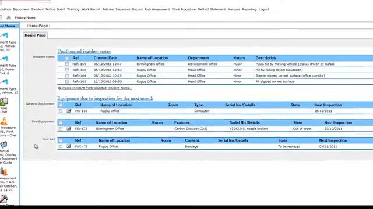Open the Incident menu

[37, 9]
